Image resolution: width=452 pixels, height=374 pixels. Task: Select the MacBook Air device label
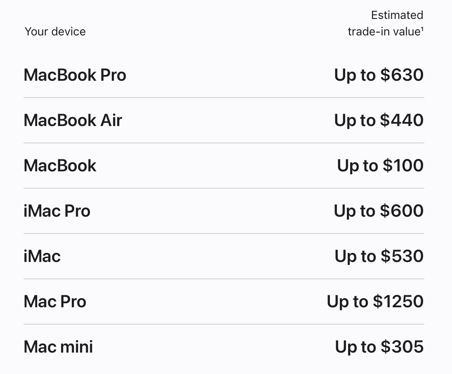pos(73,120)
